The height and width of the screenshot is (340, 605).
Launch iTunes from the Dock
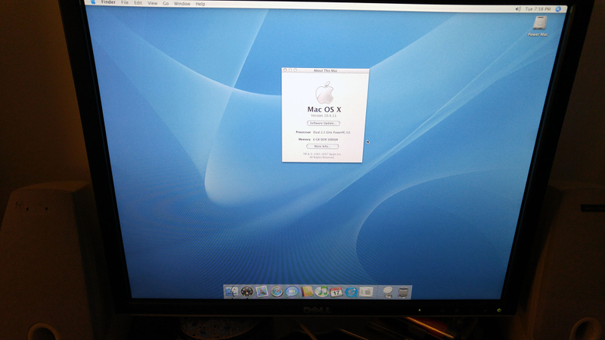coord(321,292)
